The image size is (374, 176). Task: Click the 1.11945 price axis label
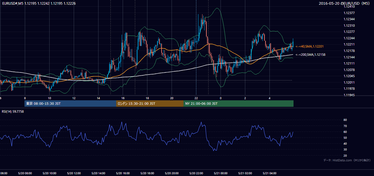[x=349, y=95]
